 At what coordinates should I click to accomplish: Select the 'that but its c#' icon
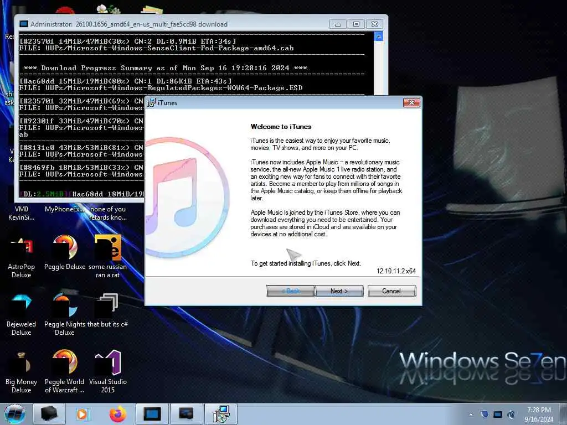(108, 311)
